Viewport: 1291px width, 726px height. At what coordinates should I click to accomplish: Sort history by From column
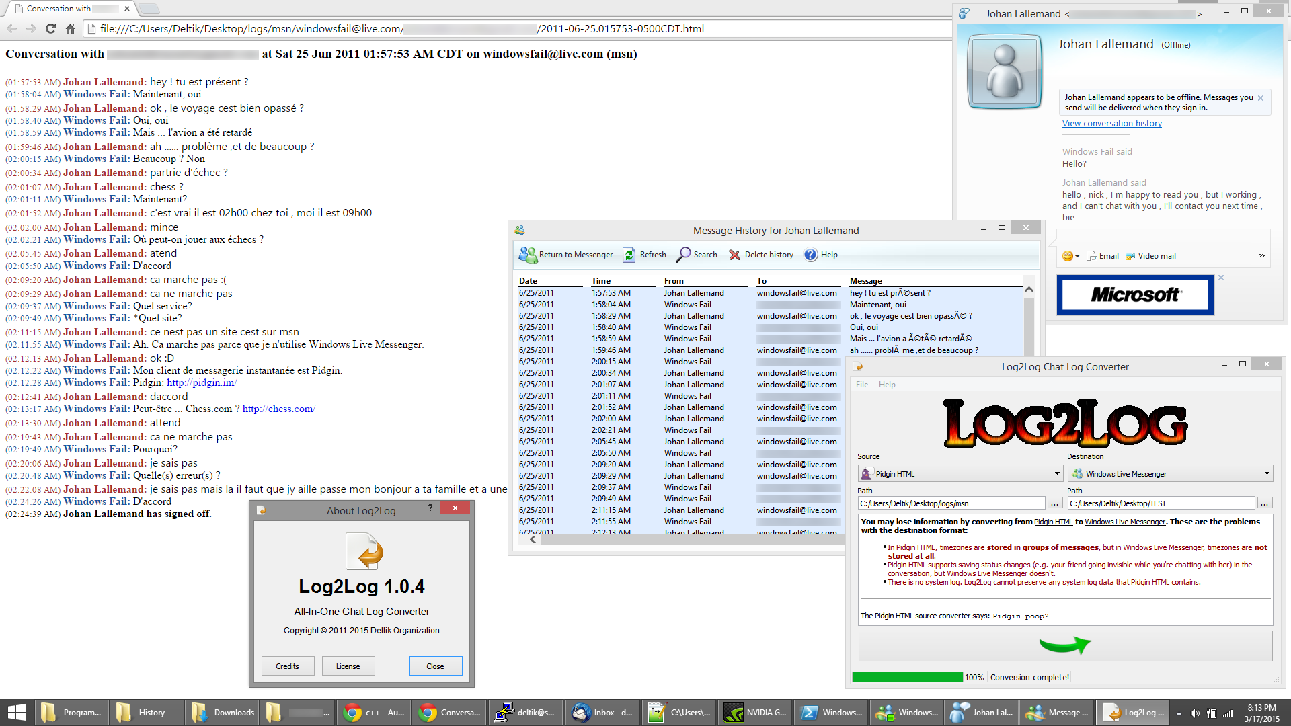(674, 281)
